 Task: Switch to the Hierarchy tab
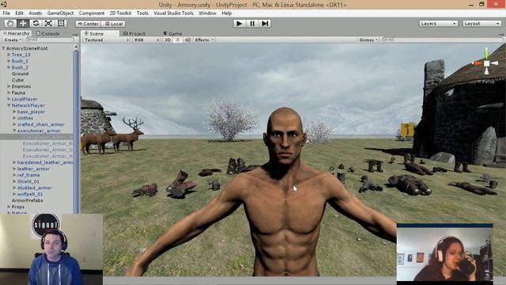[x=16, y=33]
